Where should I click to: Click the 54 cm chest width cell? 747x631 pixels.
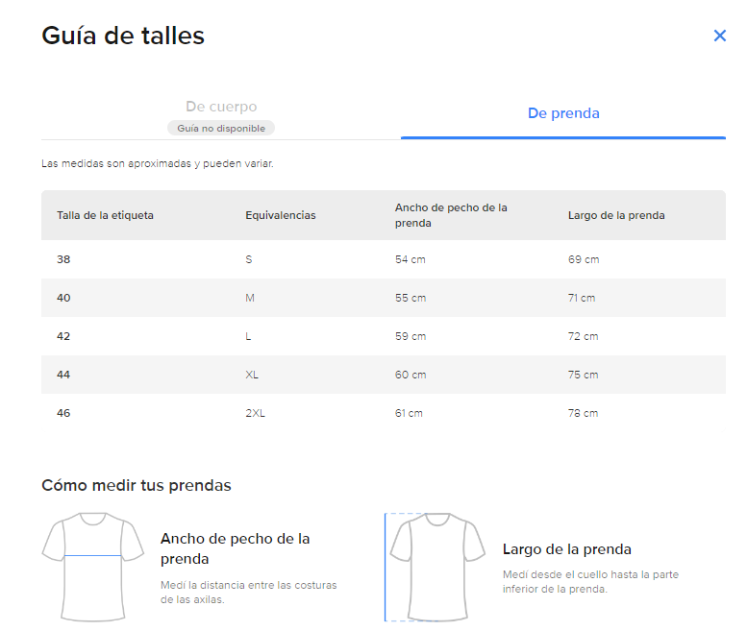point(411,259)
